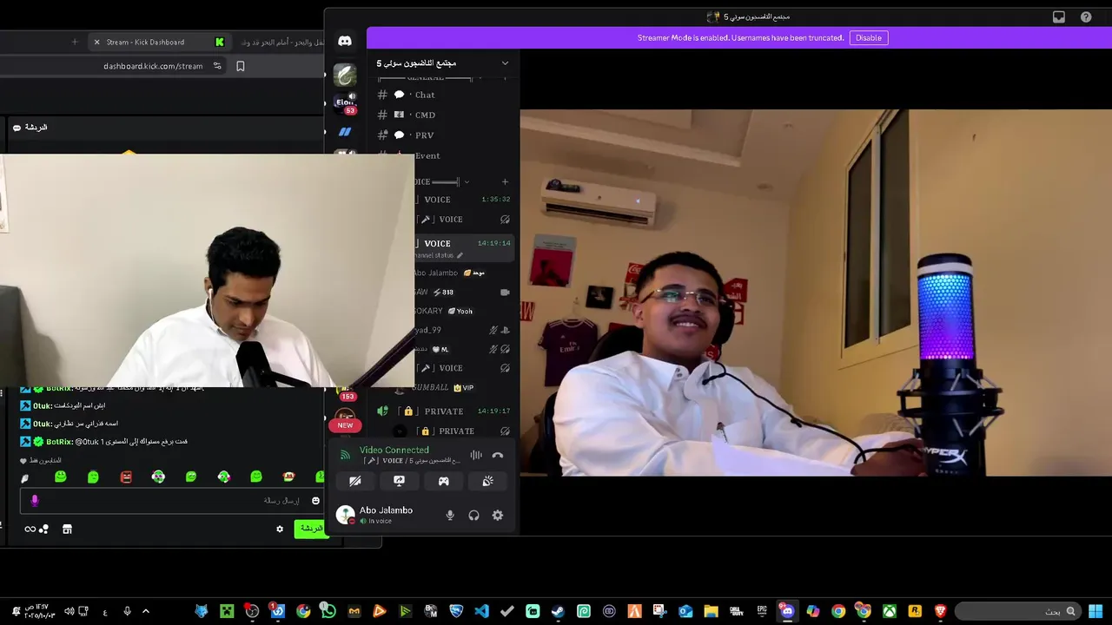Open the CMD text channel
The image size is (1112, 625).
point(425,115)
